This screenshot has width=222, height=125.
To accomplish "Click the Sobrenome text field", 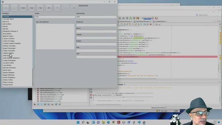I will [96, 17].
